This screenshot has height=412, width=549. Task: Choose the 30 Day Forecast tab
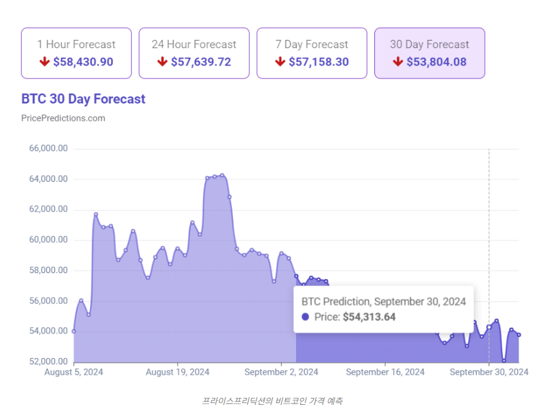(430, 53)
